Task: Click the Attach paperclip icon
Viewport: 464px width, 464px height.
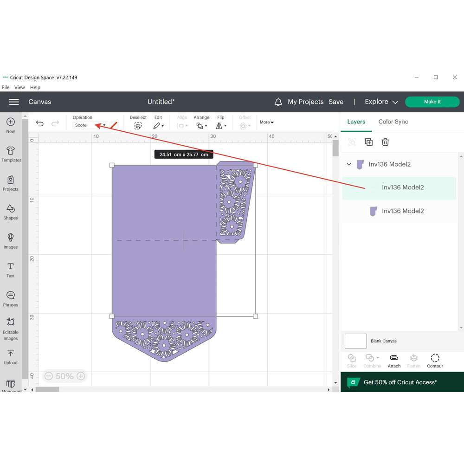Action: (394, 360)
